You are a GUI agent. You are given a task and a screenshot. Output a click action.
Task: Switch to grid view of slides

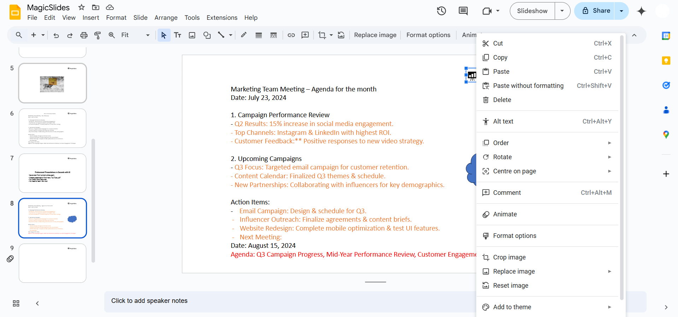tap(16, 304)
